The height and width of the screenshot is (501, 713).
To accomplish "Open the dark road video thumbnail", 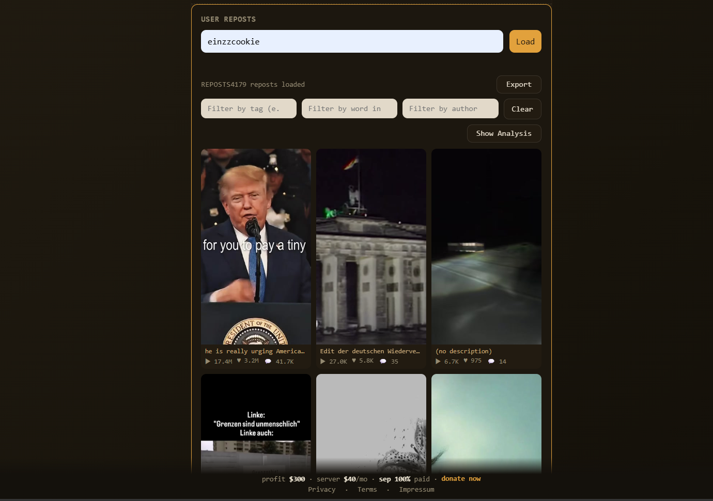I will click(486, 246).
